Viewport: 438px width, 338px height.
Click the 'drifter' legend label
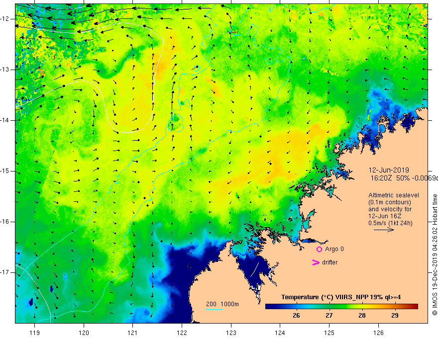point(329,262)
